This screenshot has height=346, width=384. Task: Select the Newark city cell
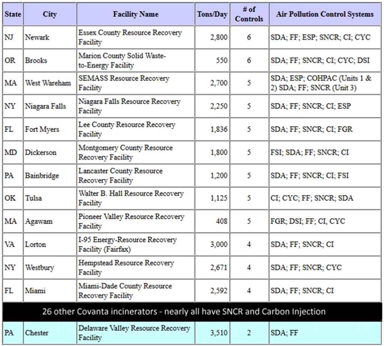coord(37,37)
